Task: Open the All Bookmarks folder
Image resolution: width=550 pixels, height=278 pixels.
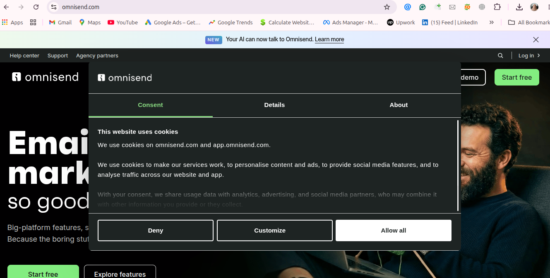Action: click(529, 22)
